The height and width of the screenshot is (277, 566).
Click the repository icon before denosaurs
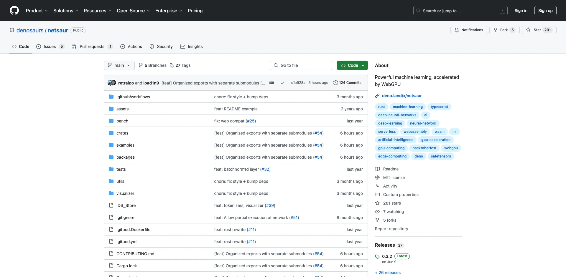coord(12,30)
